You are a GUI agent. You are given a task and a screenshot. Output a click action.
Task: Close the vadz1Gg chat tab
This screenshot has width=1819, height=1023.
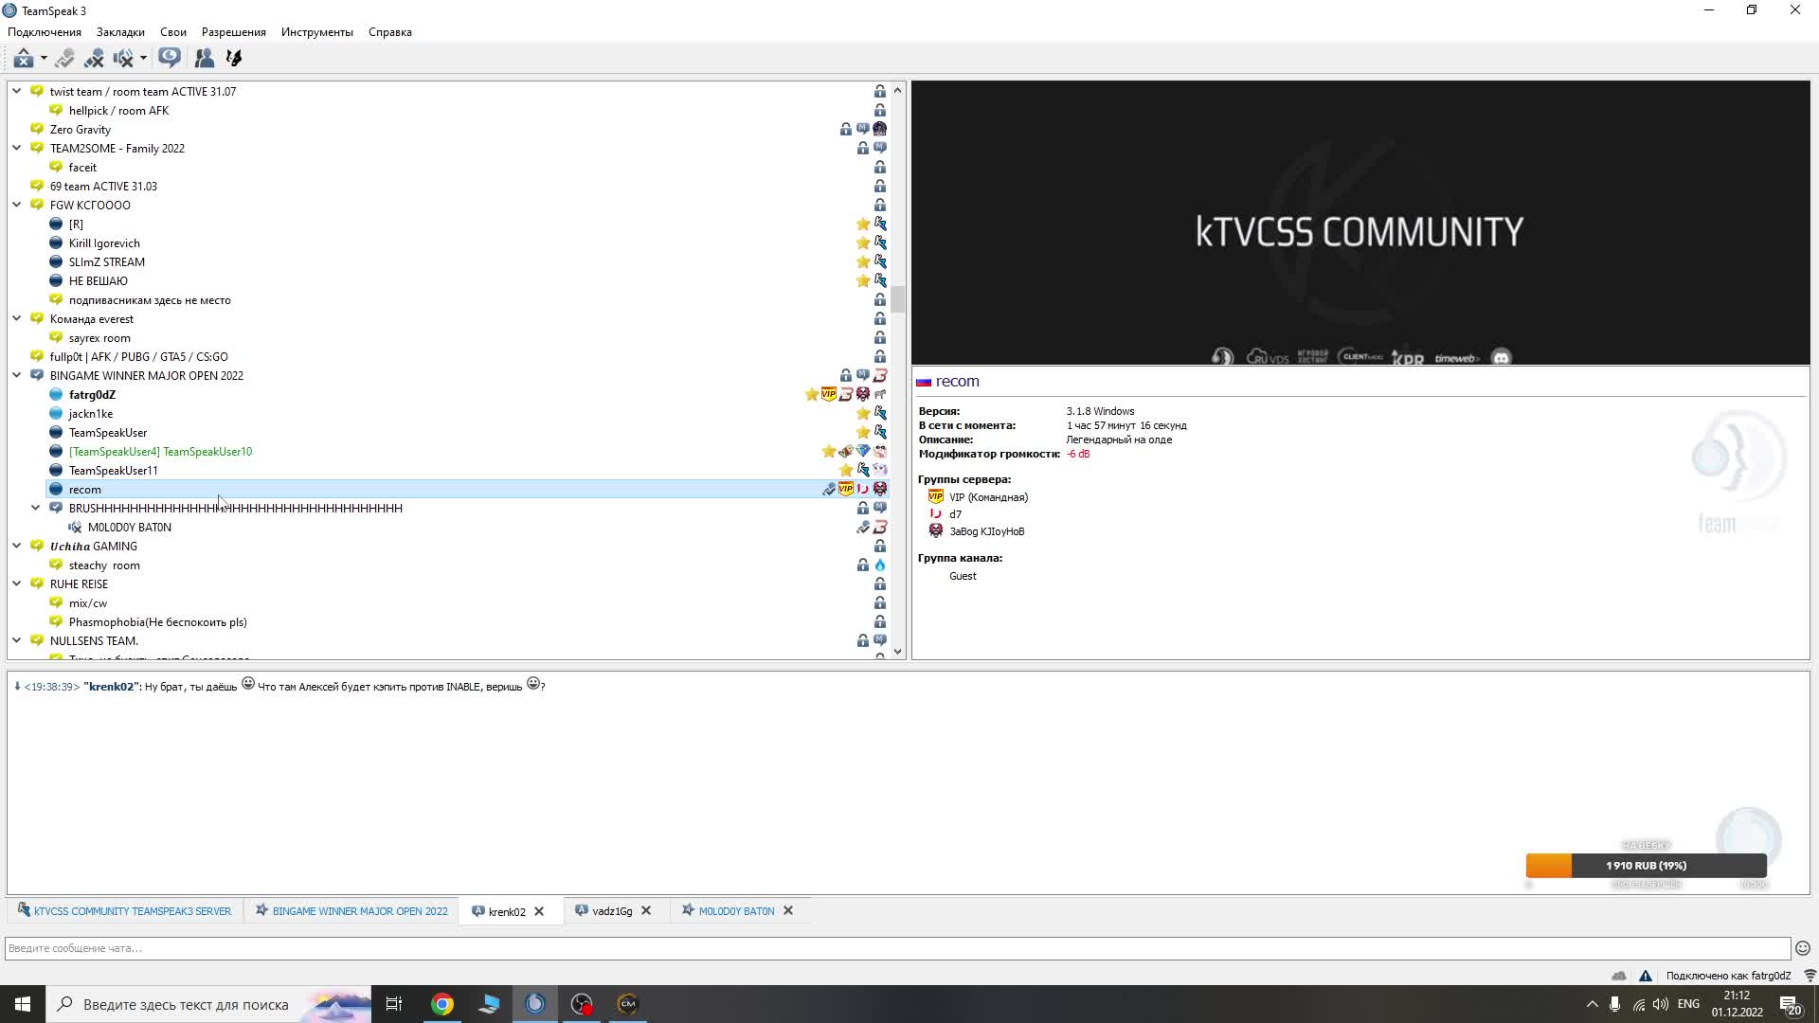click(646, 911)
